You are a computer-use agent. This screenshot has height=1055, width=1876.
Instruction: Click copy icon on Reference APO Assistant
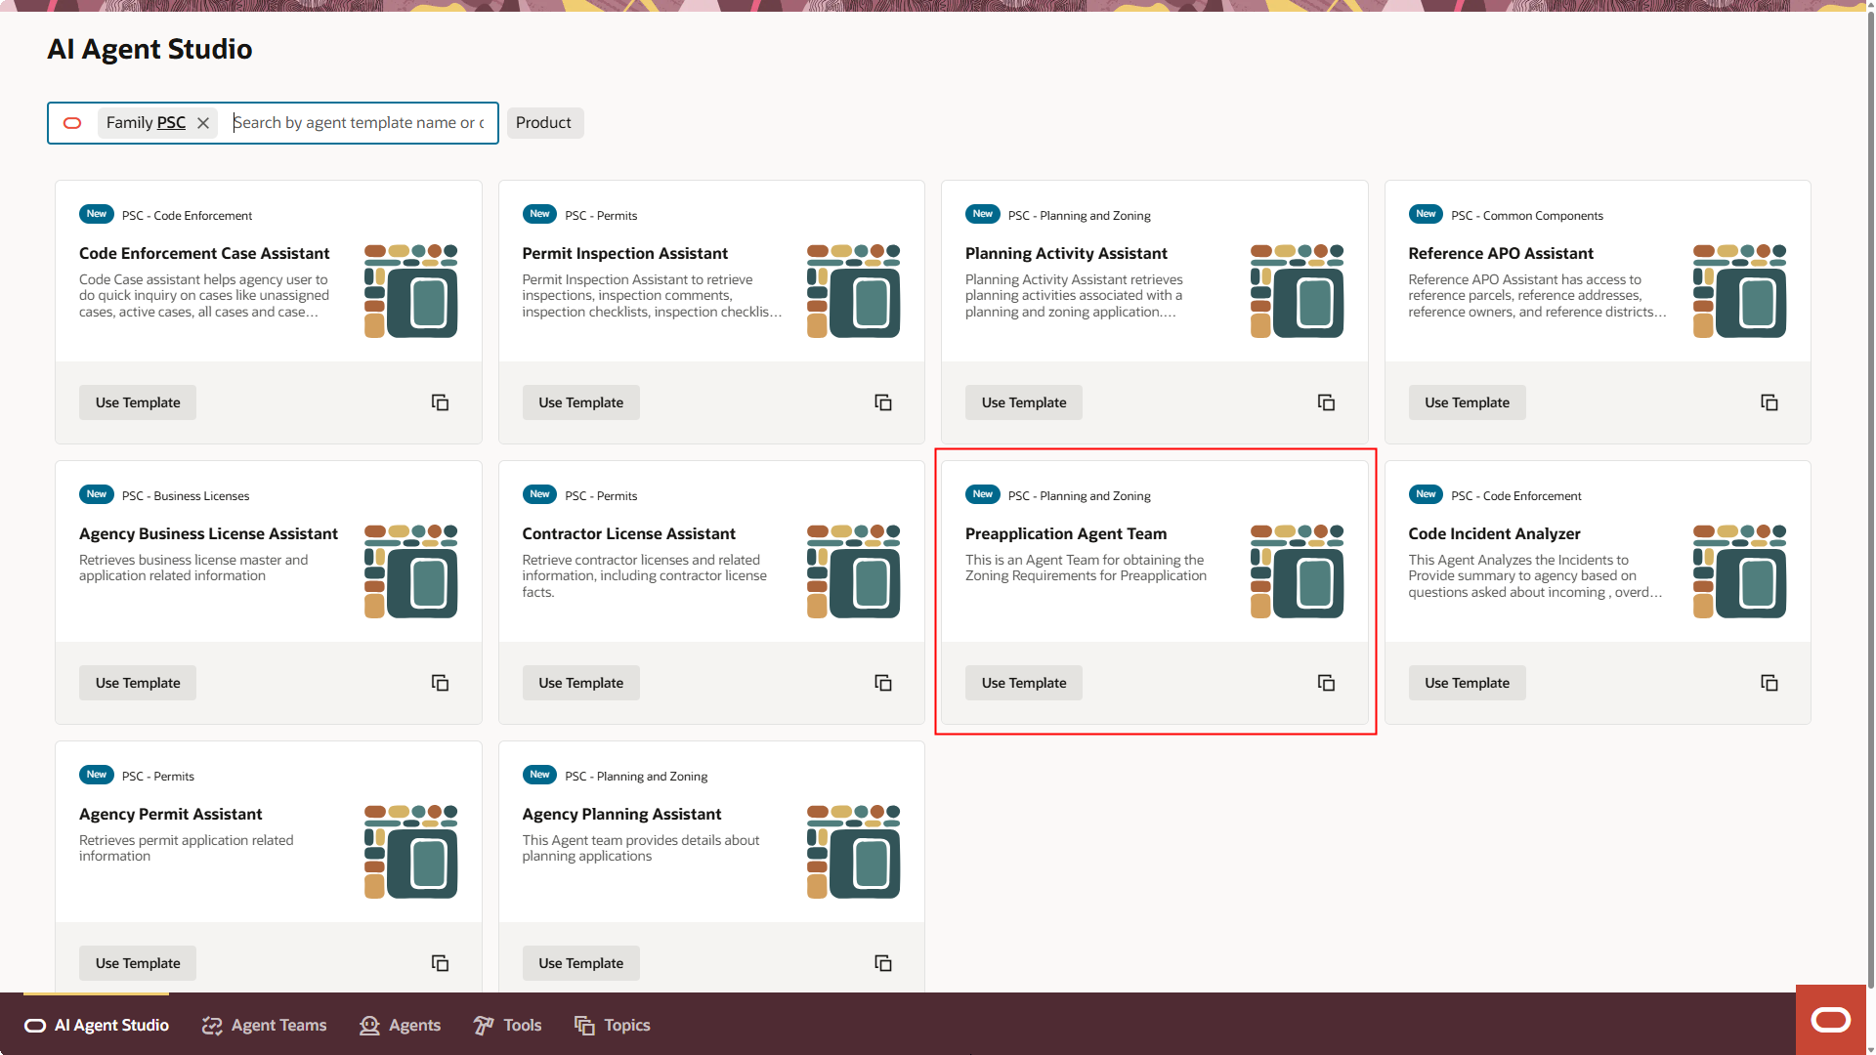1769,402
